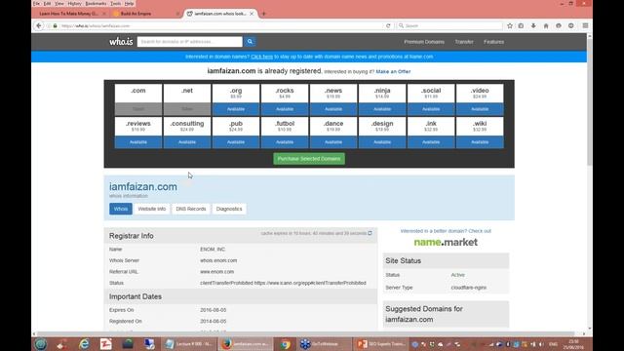Click the blue who.is search magnifier button
The width and height of the screenshot is (624, 351).
coord(250,41)
